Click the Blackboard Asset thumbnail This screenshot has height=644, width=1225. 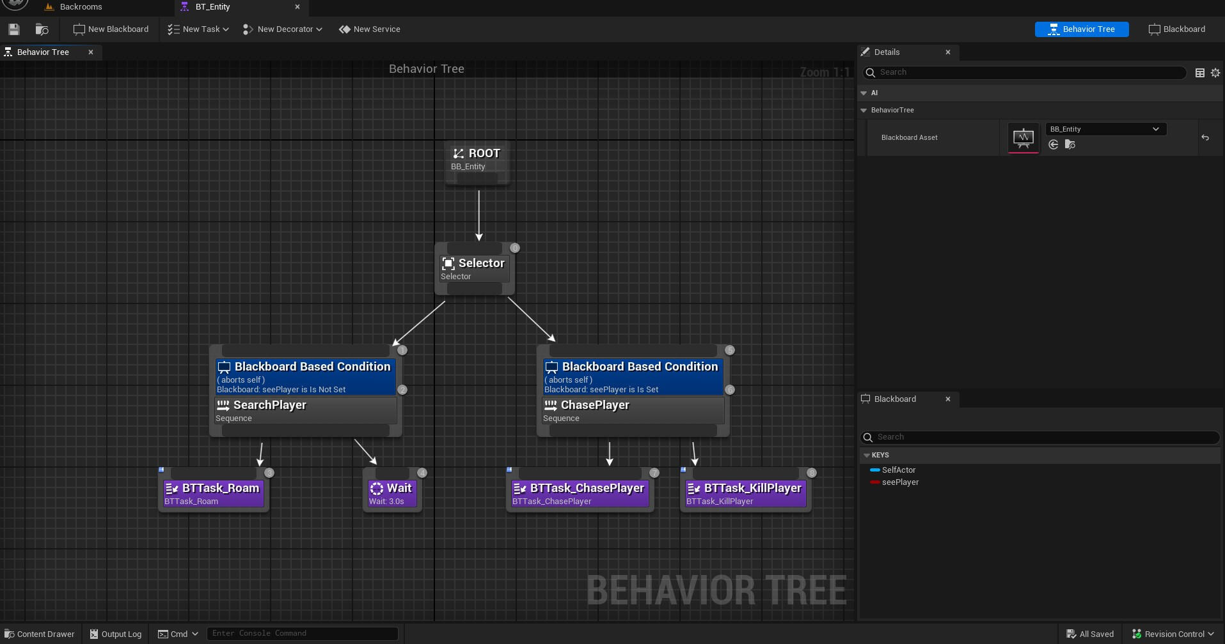point(1023,137)
